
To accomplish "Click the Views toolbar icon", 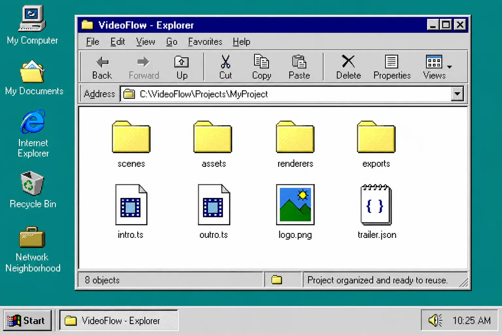I will [434, 67].
